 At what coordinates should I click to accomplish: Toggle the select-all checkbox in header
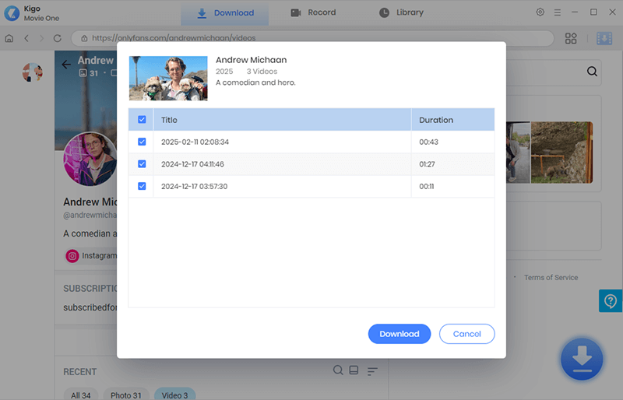142,120
